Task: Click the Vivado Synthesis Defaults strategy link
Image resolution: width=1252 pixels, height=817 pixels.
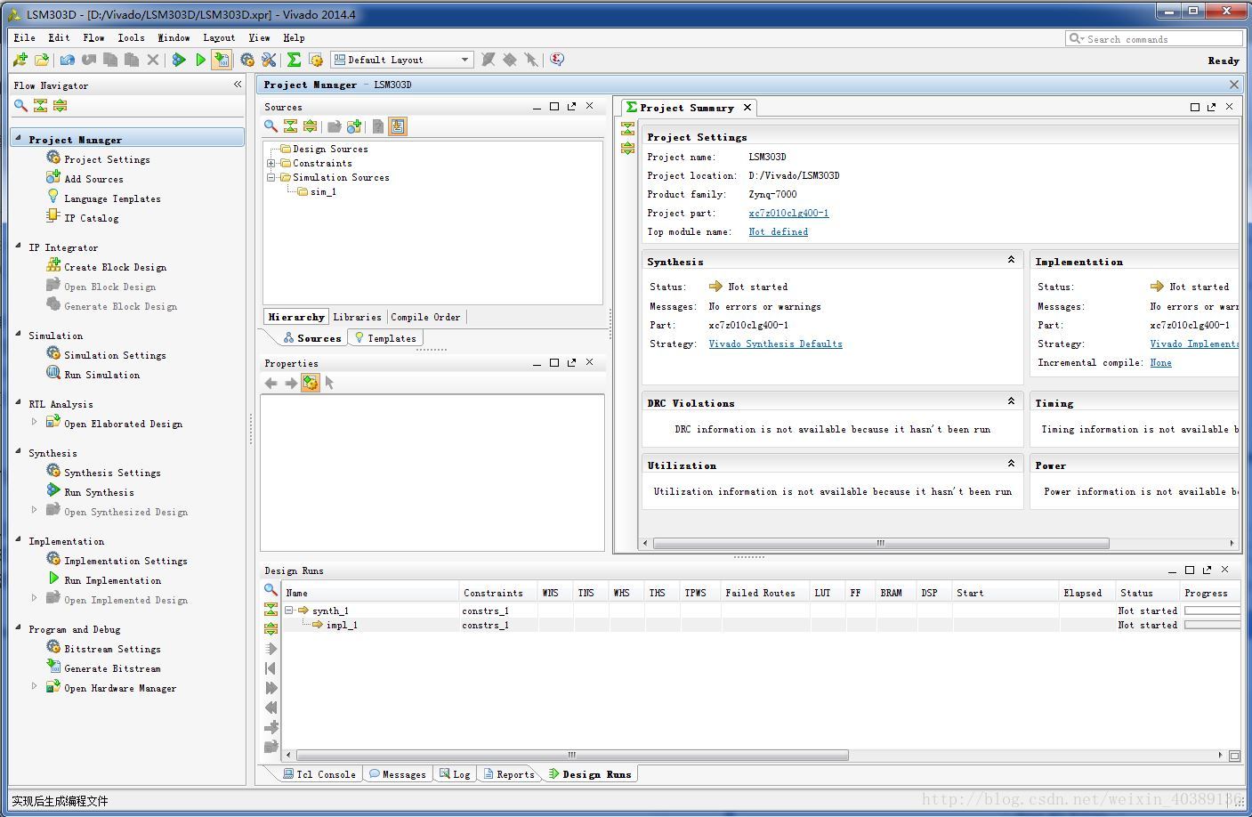Action: pos(775,344)
